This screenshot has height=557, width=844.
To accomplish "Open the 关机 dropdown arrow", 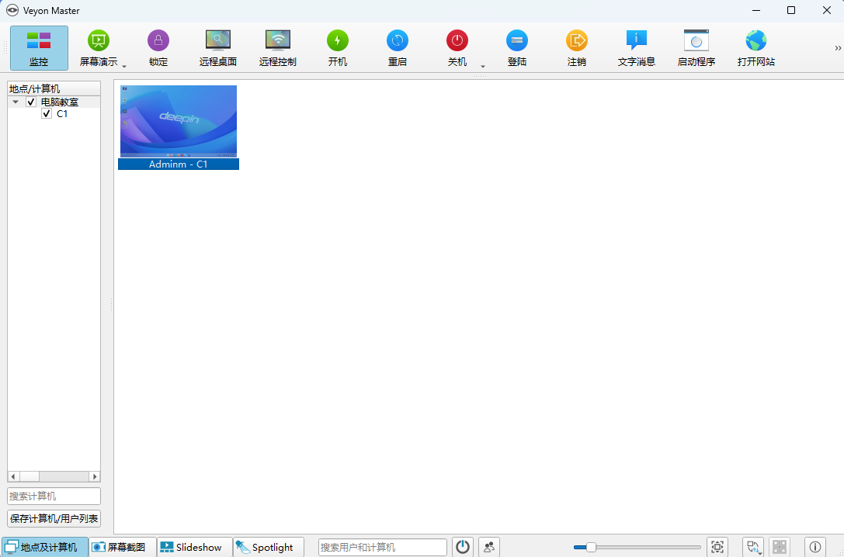I will coord(483,66).
